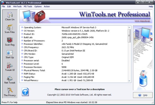Open the Options menu

click(x=38, y=7)
